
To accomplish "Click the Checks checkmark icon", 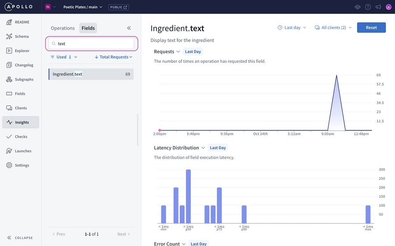I will [x=9, y=137].
